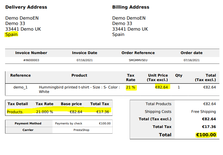
Task: Click the highlighted 21 % tax rate
Action: tap(131, 87)
